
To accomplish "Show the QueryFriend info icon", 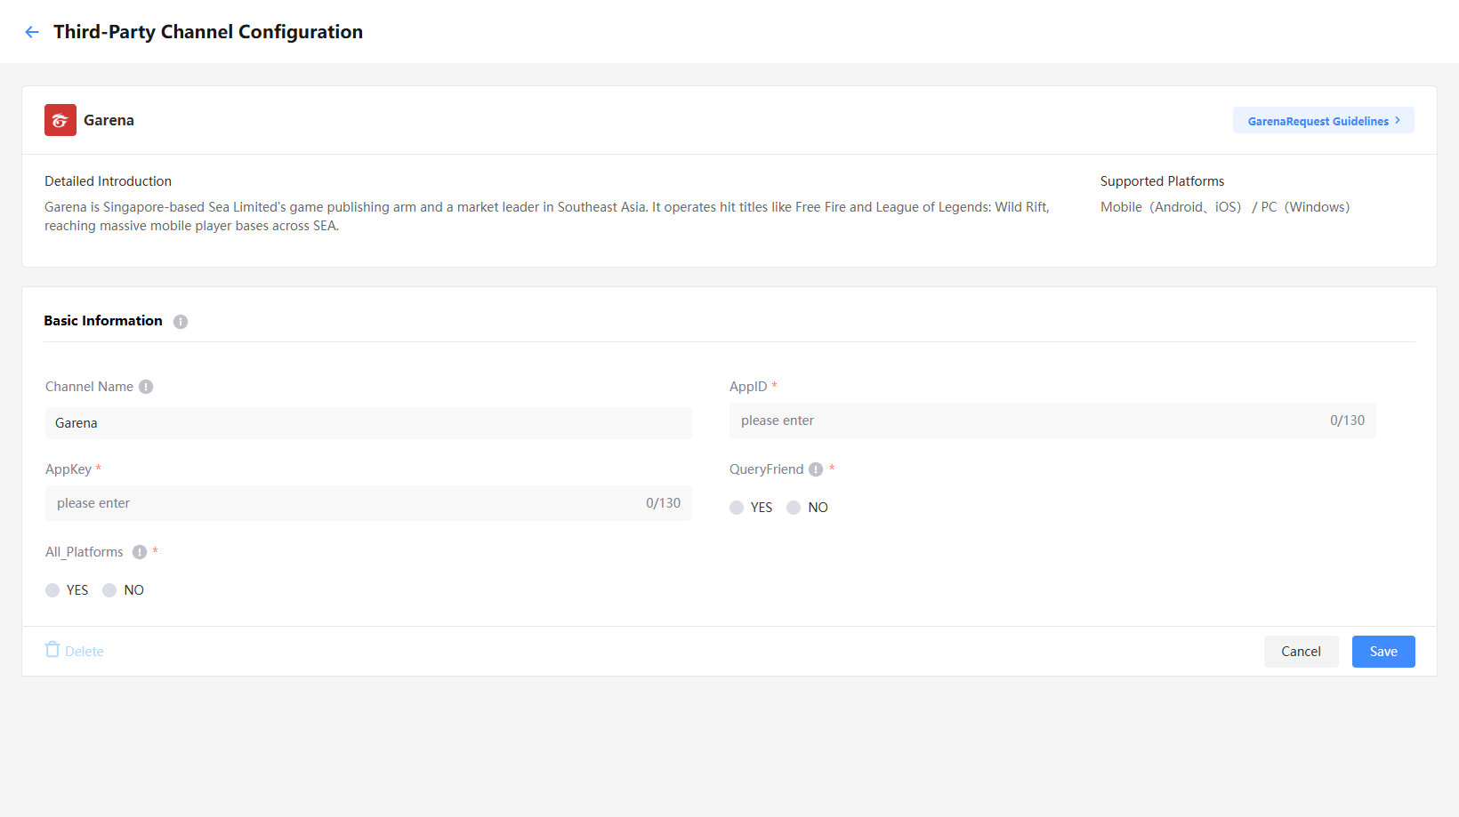I will point(816,469).
